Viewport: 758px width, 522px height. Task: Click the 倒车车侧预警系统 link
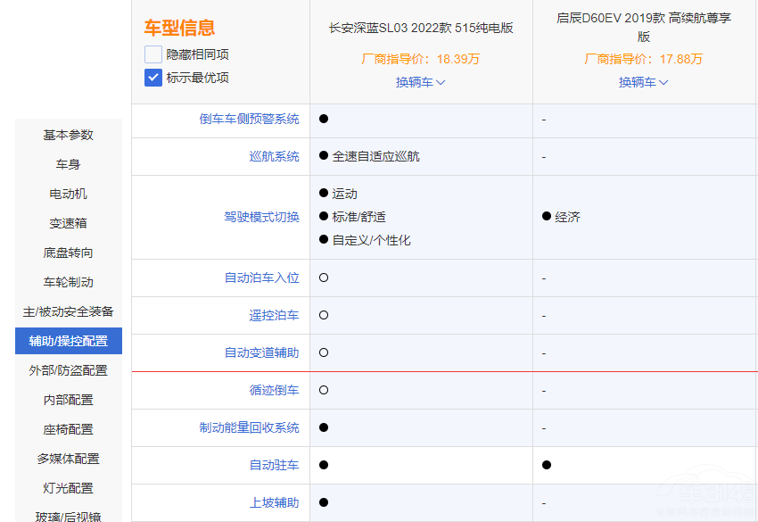[x=249, y=119]
